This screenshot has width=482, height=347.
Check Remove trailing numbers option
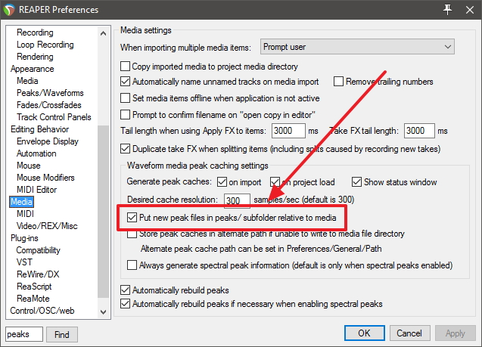click(338, 82)
